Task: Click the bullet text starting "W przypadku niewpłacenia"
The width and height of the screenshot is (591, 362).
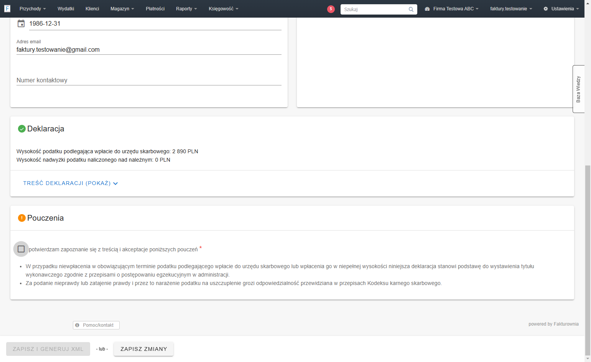Action: [280, 270]
